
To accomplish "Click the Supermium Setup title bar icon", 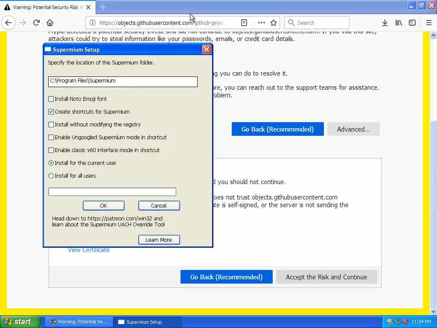I will tap(48, 50).
